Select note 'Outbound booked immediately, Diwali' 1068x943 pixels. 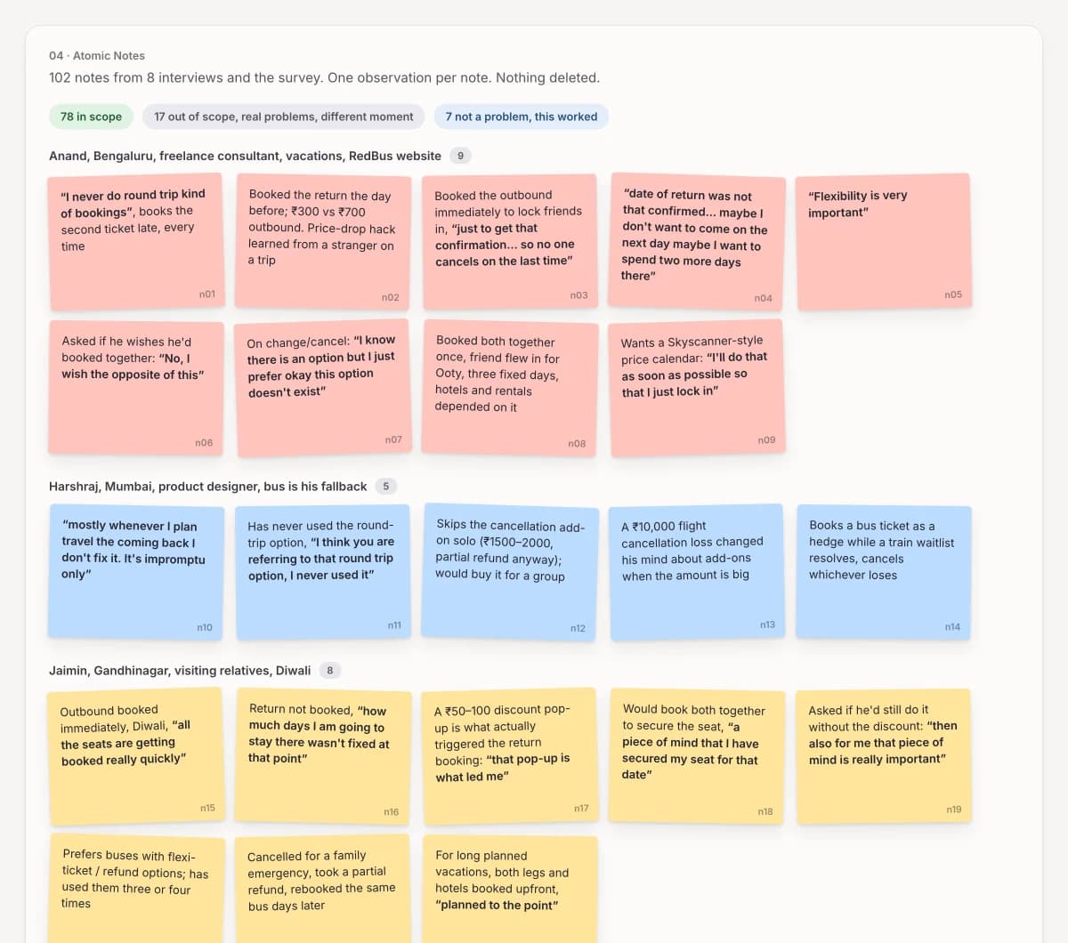pos(135,756)
